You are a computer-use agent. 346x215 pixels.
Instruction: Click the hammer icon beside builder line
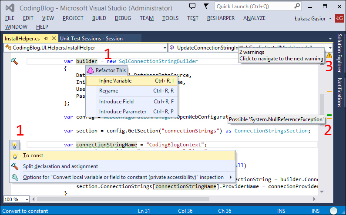point(14,61)
